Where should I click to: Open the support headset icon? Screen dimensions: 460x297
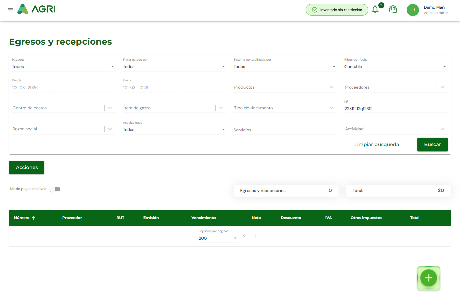[x=393, y=9]
